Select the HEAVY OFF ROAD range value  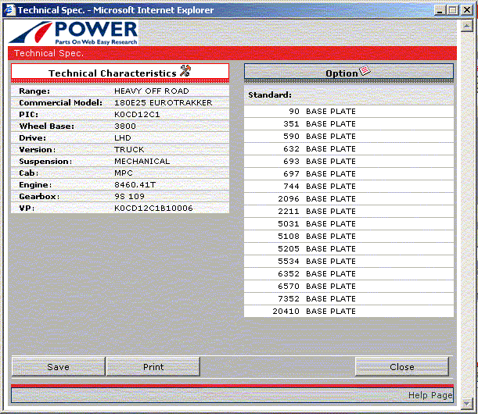click(x=152, y=91)
